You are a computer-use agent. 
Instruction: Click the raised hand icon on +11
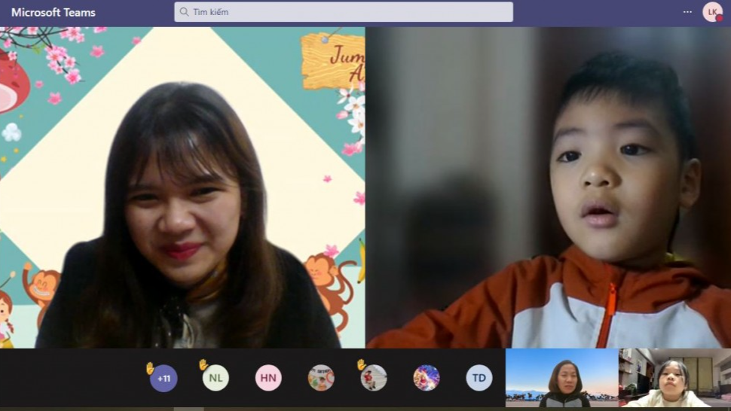[x=150, y=367]
